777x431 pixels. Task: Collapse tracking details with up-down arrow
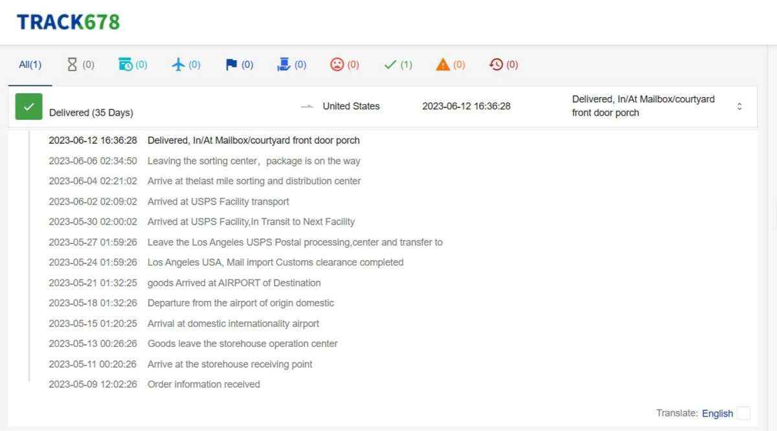click(739, 107)
